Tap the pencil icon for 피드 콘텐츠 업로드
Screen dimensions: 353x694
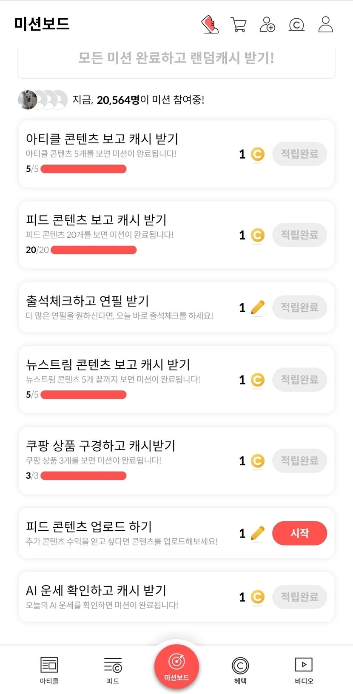click(257, 533)
